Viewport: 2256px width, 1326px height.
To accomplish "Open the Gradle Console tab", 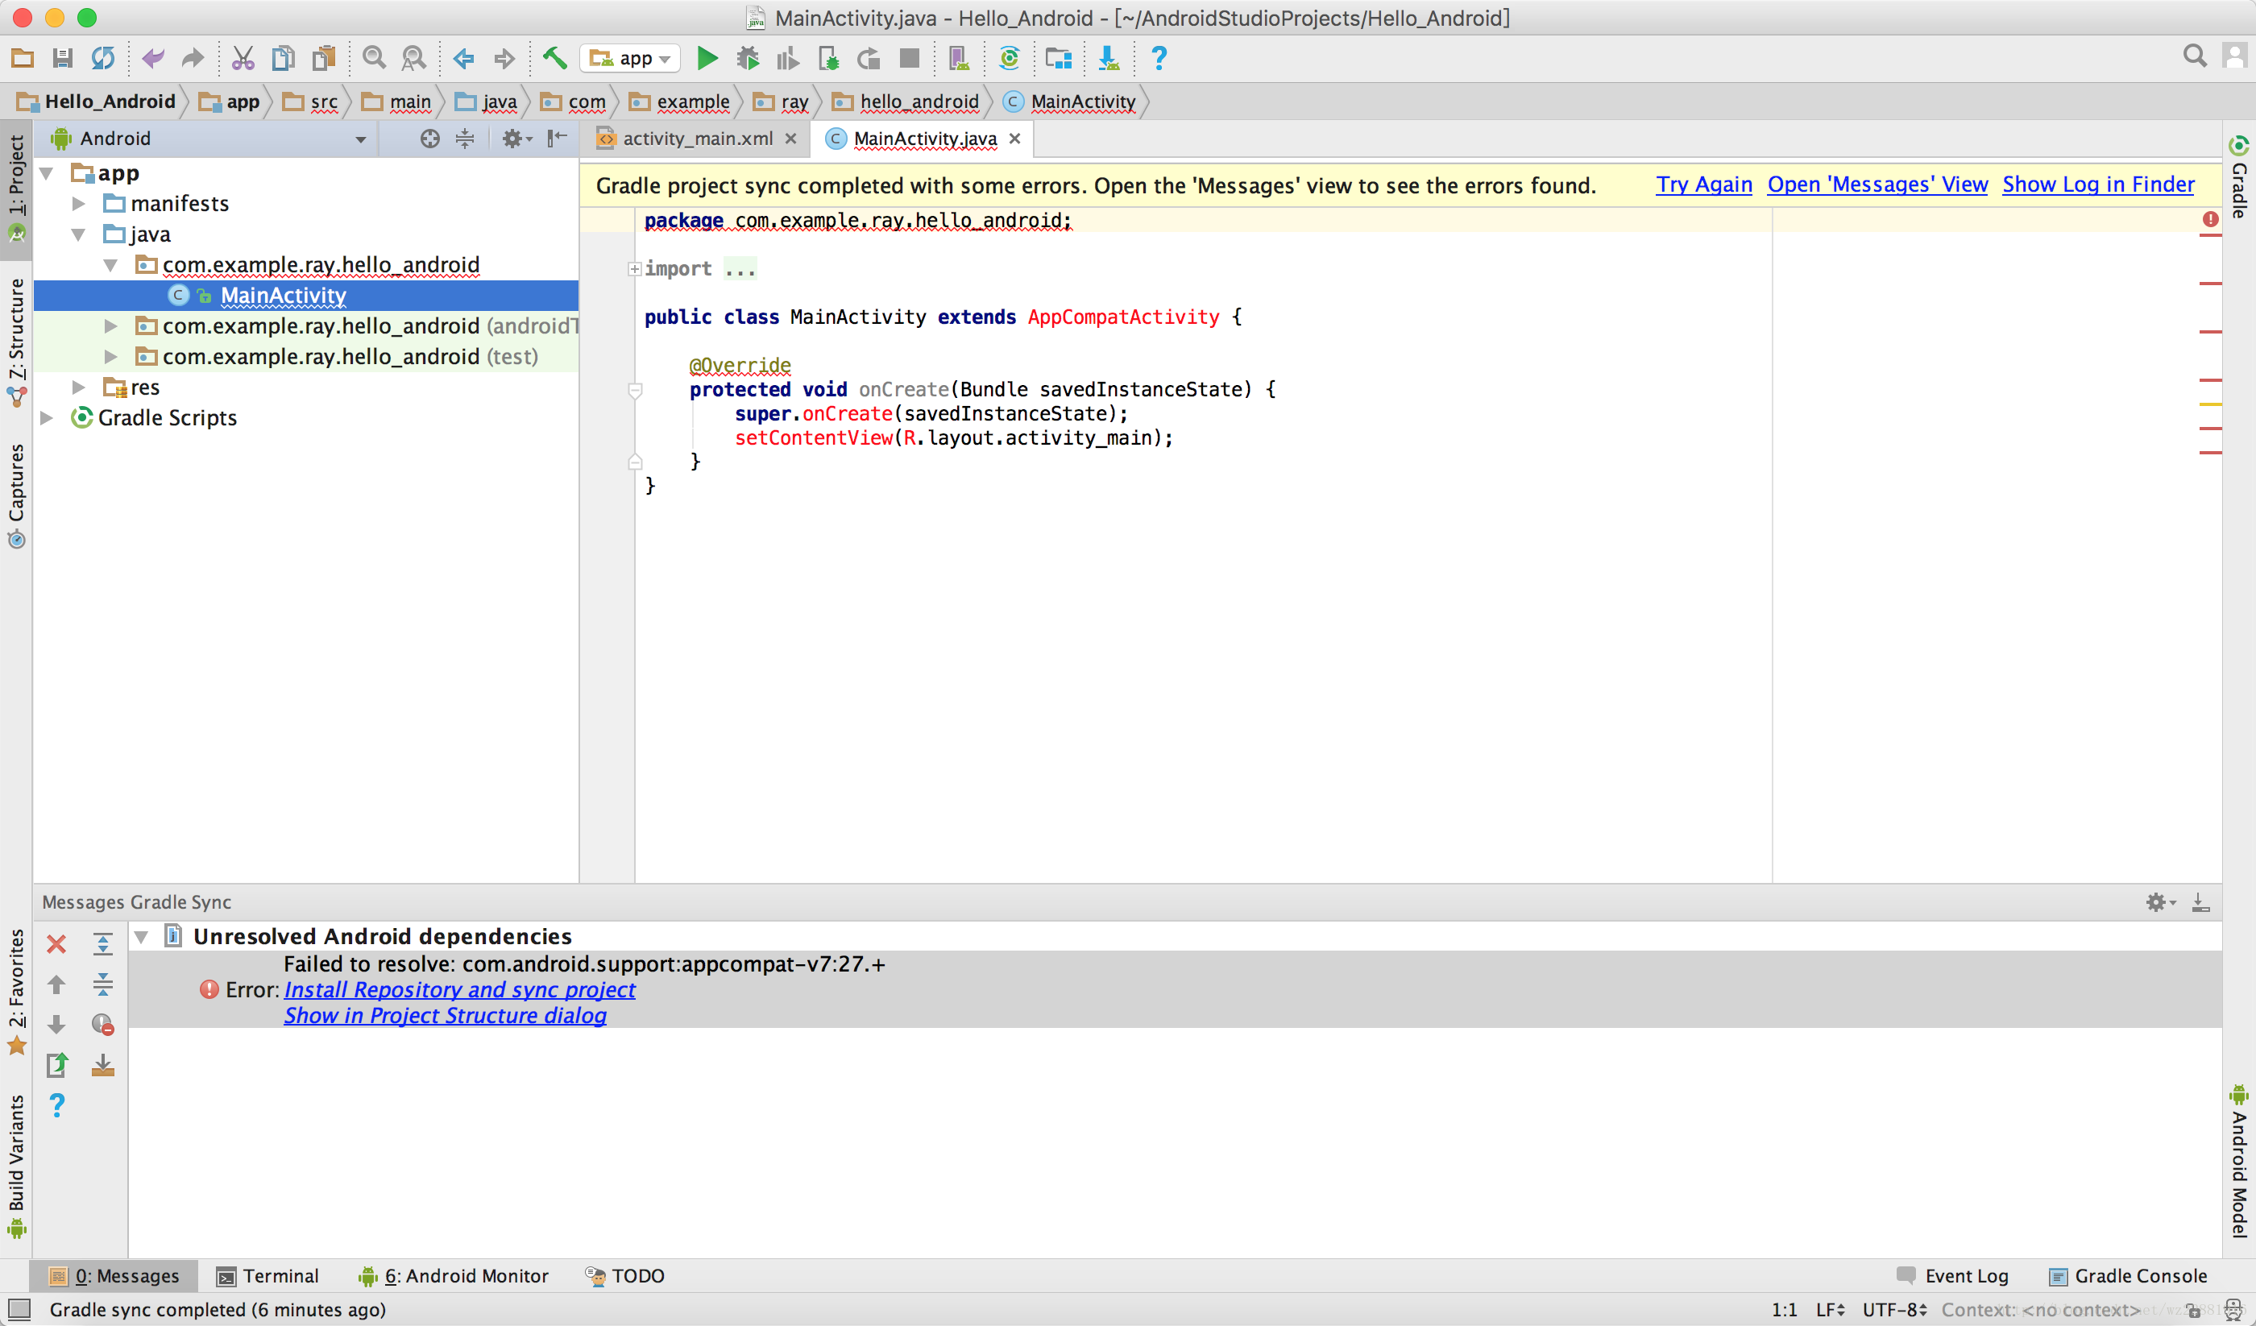I will 2128,1276.
